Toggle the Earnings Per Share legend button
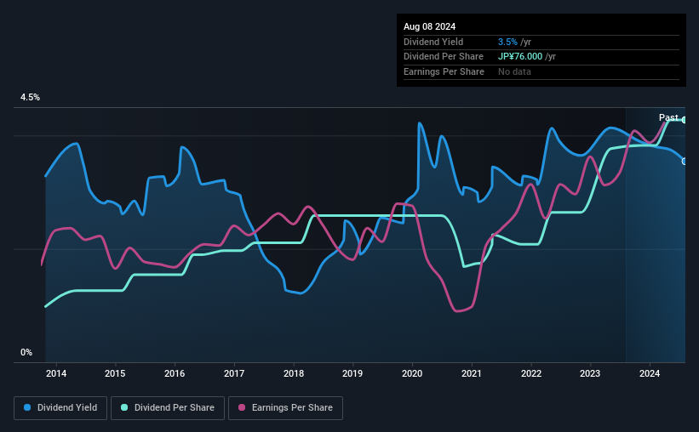This screenshot has height=432, width=699. tap(285, 408)
